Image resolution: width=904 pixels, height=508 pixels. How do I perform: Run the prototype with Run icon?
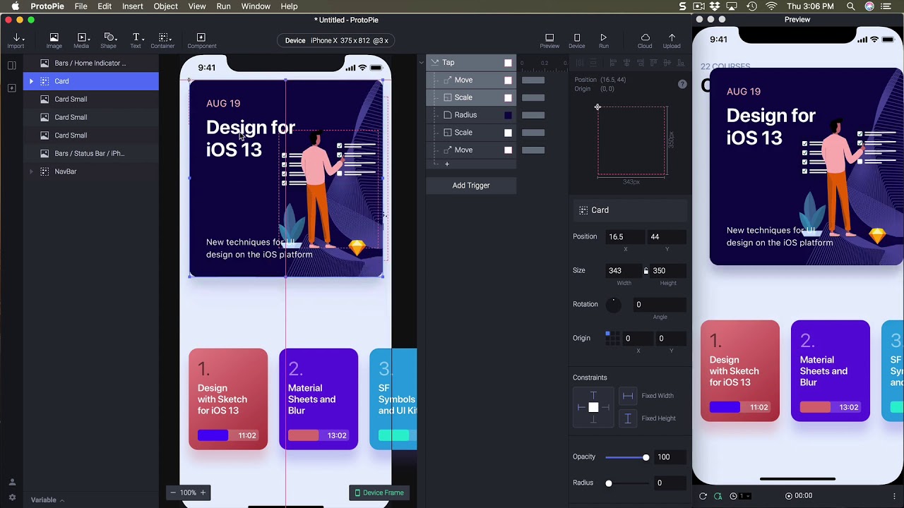point(603,41)
